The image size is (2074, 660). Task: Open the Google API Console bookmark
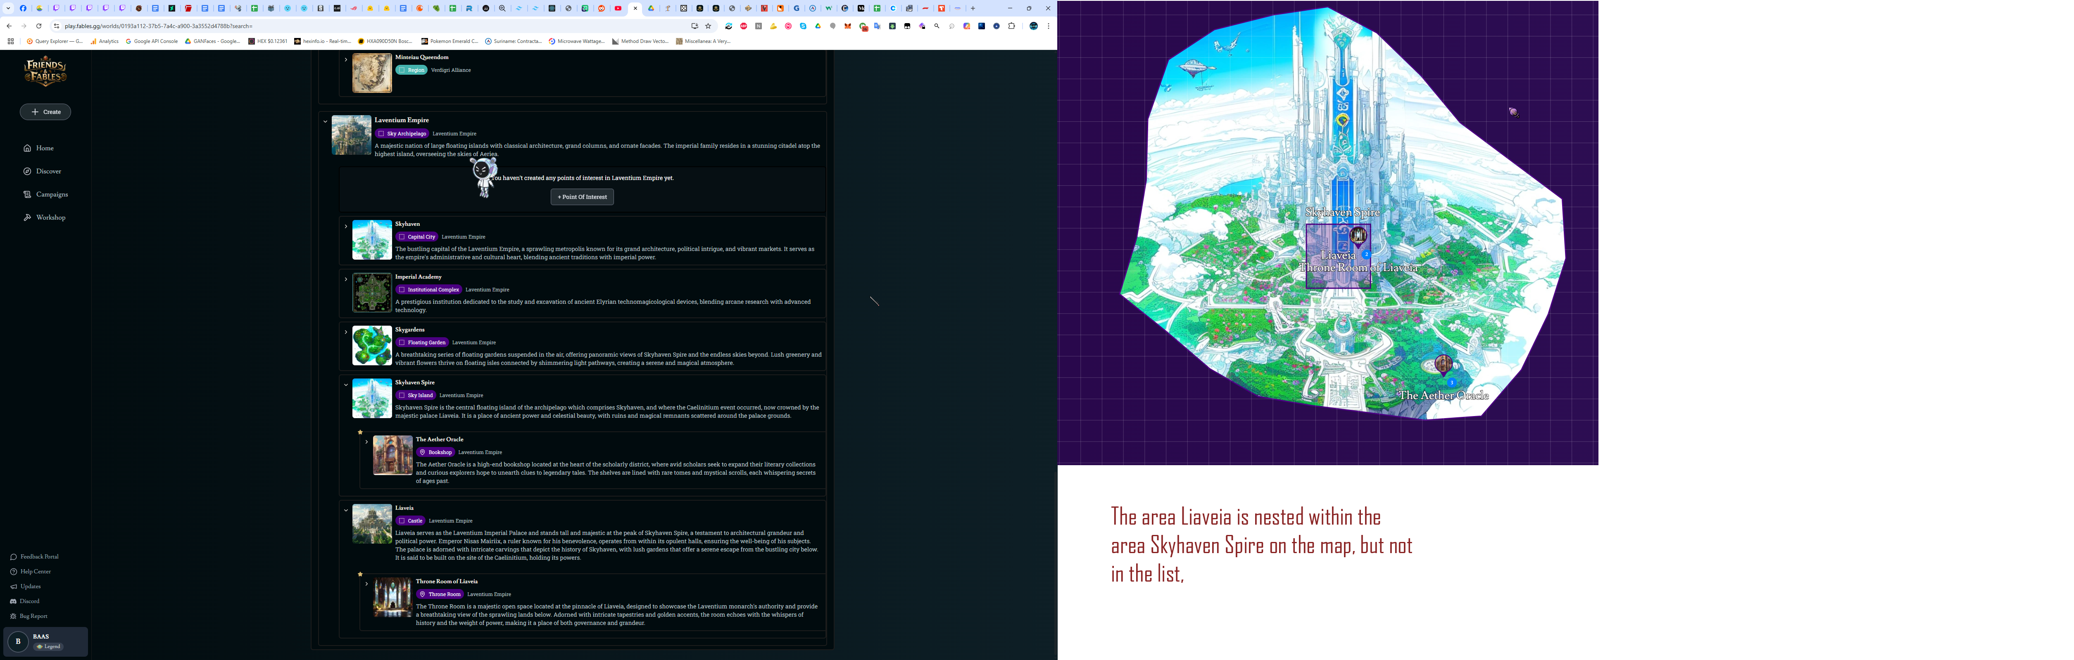[x=151, y=41]
